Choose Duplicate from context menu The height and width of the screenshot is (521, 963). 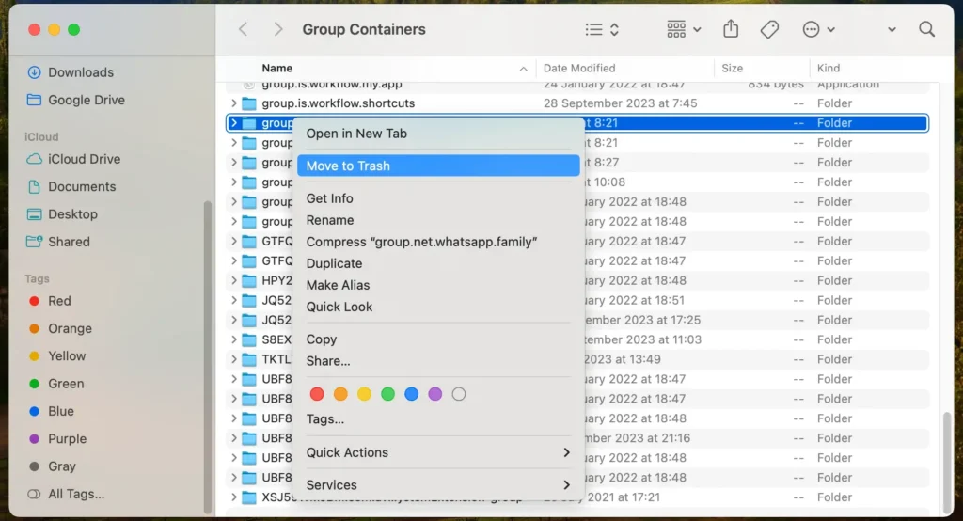(x=438, y=263)
